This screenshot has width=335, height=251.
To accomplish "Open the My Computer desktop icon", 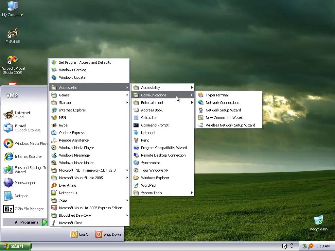I will pos(12,9).
